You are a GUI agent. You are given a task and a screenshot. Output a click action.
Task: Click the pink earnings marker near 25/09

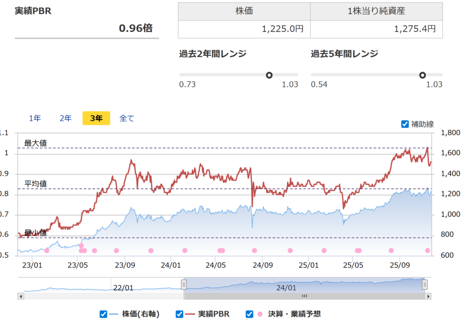pos(391,251)
